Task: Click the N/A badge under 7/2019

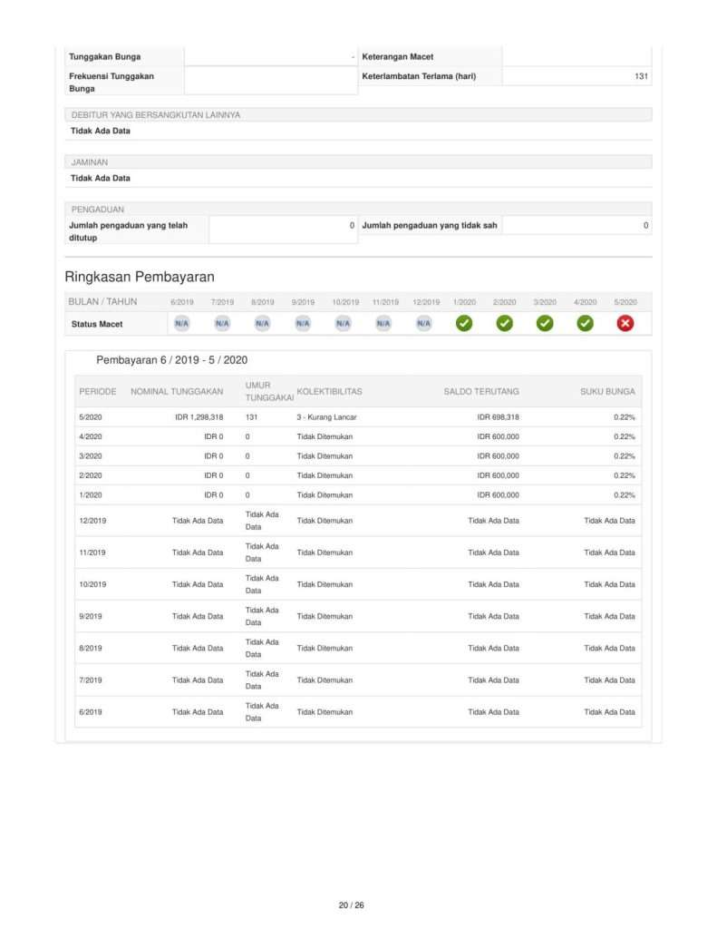Action: [222, 323]
